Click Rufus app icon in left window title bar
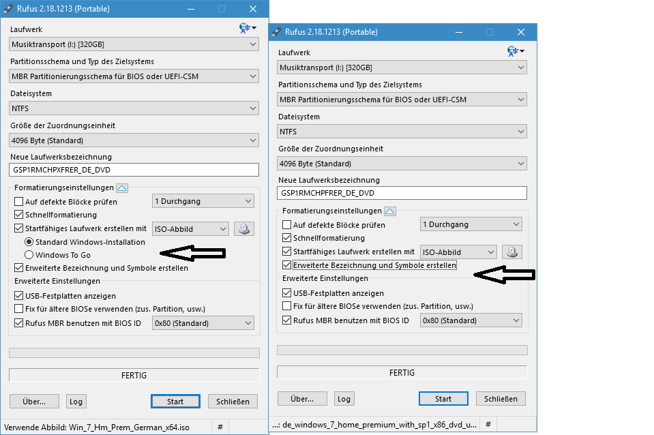The height and width of the screenshot is (435, 654). pyautogui.click(x=8, y=9)
